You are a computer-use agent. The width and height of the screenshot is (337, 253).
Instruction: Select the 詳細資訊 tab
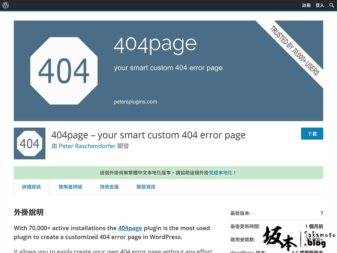tap(31, 187)
